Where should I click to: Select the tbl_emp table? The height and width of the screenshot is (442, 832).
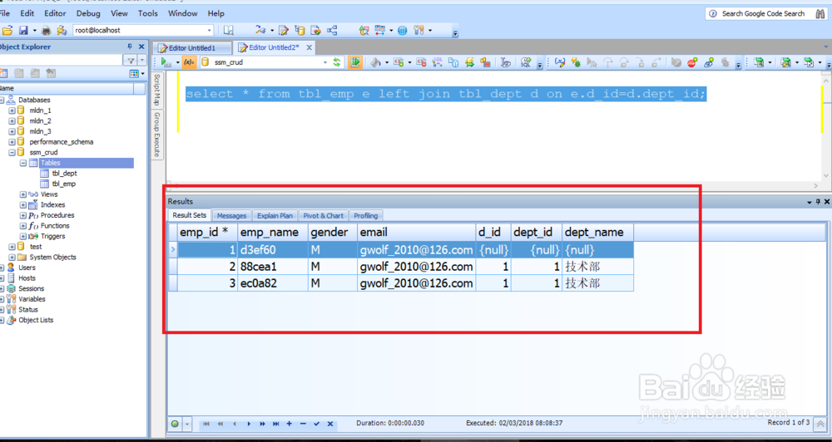click(64, 184)
